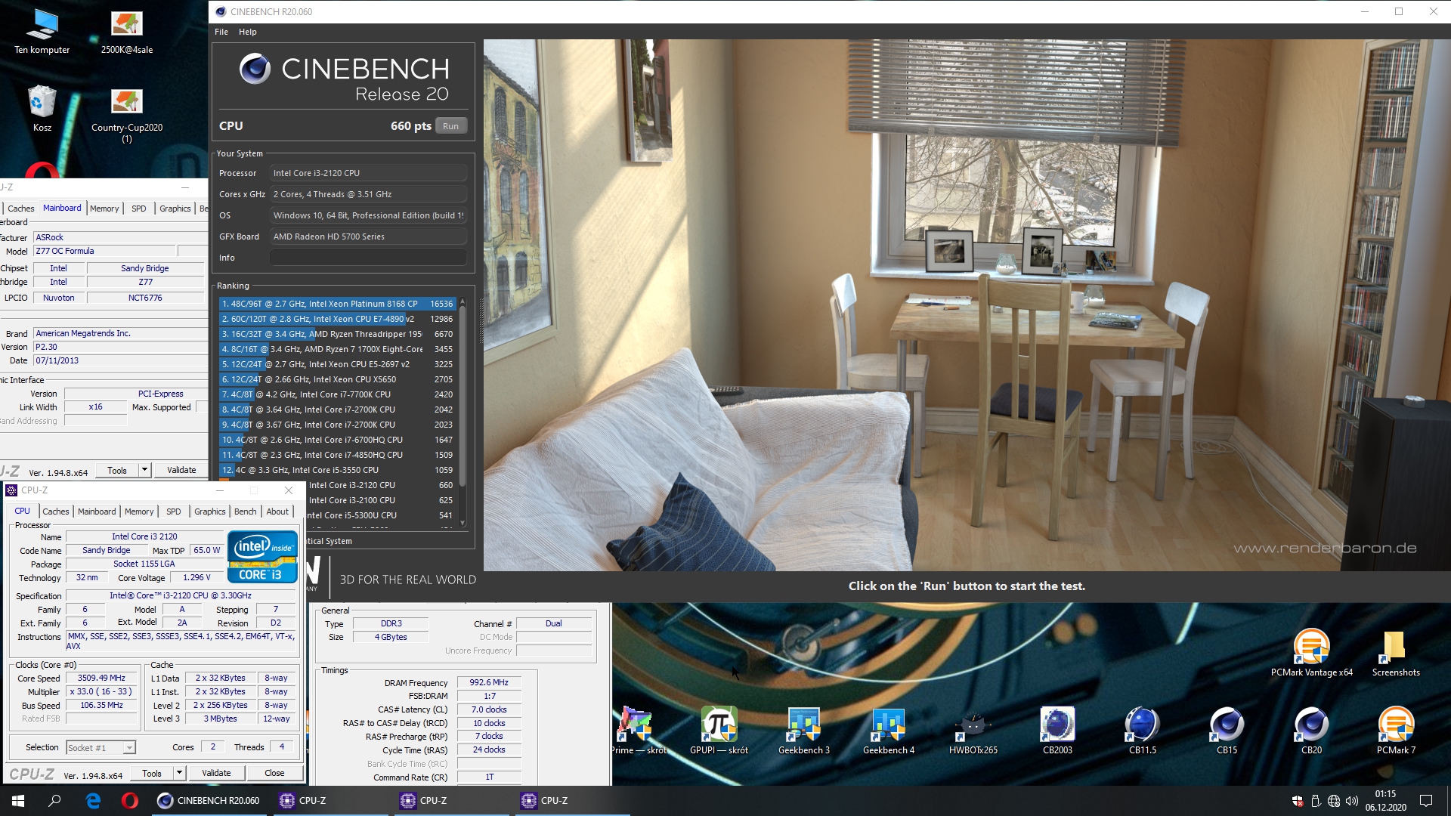Open Cinebench Help menu
This screenshot has width=1451, height=816.
tap(248, 32)
